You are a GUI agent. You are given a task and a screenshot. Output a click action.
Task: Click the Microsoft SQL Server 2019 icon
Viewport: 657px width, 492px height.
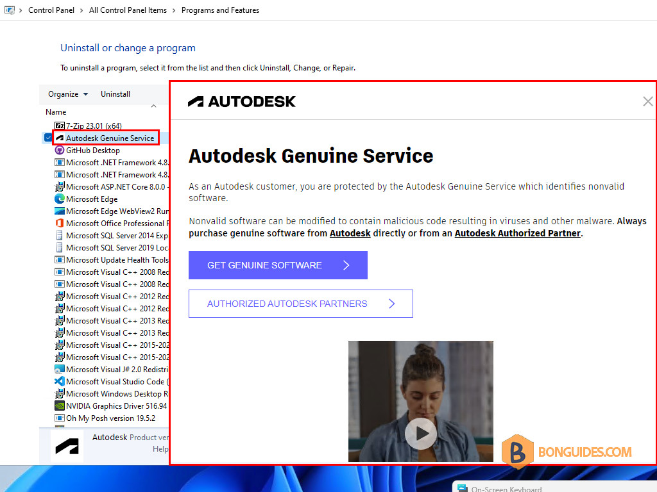point(60,247)
